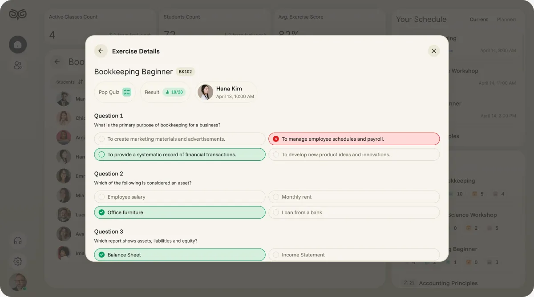Click the Pop Quiz checklist icon

[127, 92]
